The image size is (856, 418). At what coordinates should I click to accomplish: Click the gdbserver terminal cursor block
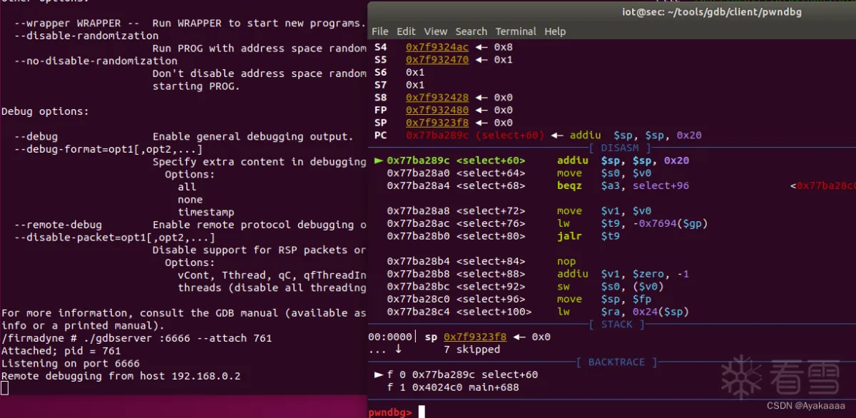pyautogui.click(x=5, y=388)
